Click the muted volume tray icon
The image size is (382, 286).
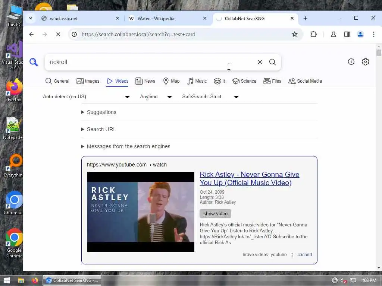click(x=344, y=280)
